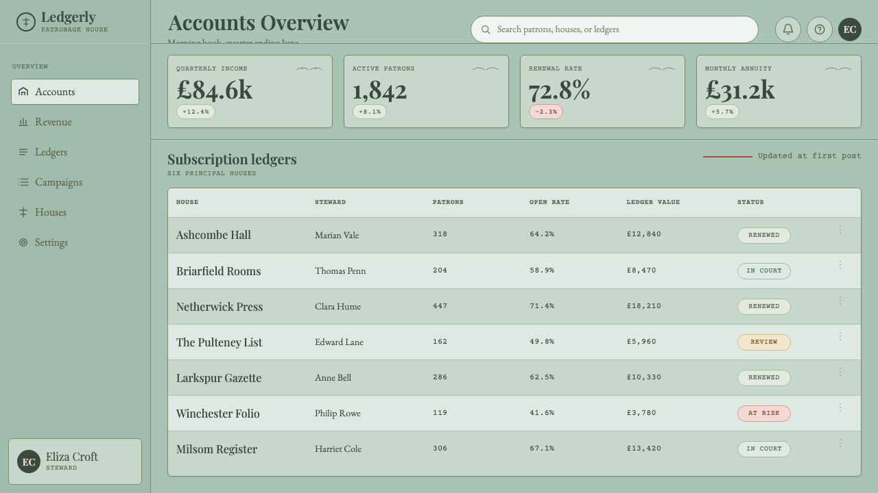This screenshot has width=878, height=493.
Task: Open the Quarterly Income stat card
Action: point(250,92)
